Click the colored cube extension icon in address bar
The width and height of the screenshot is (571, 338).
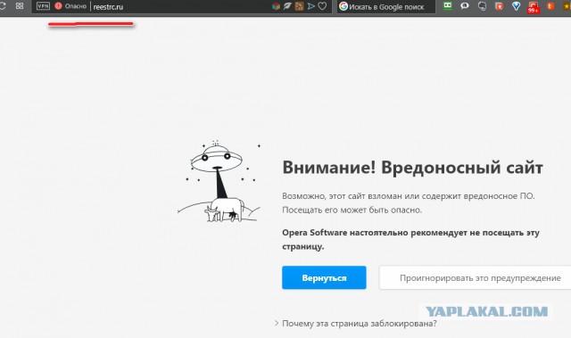pyautogui.click(x=276, y=6)
